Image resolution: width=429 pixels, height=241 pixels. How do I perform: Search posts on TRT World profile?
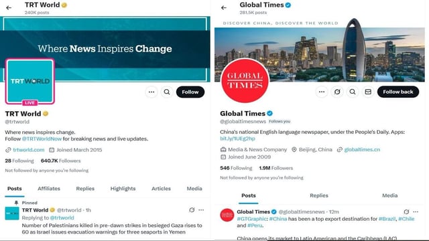pos(167,92)
